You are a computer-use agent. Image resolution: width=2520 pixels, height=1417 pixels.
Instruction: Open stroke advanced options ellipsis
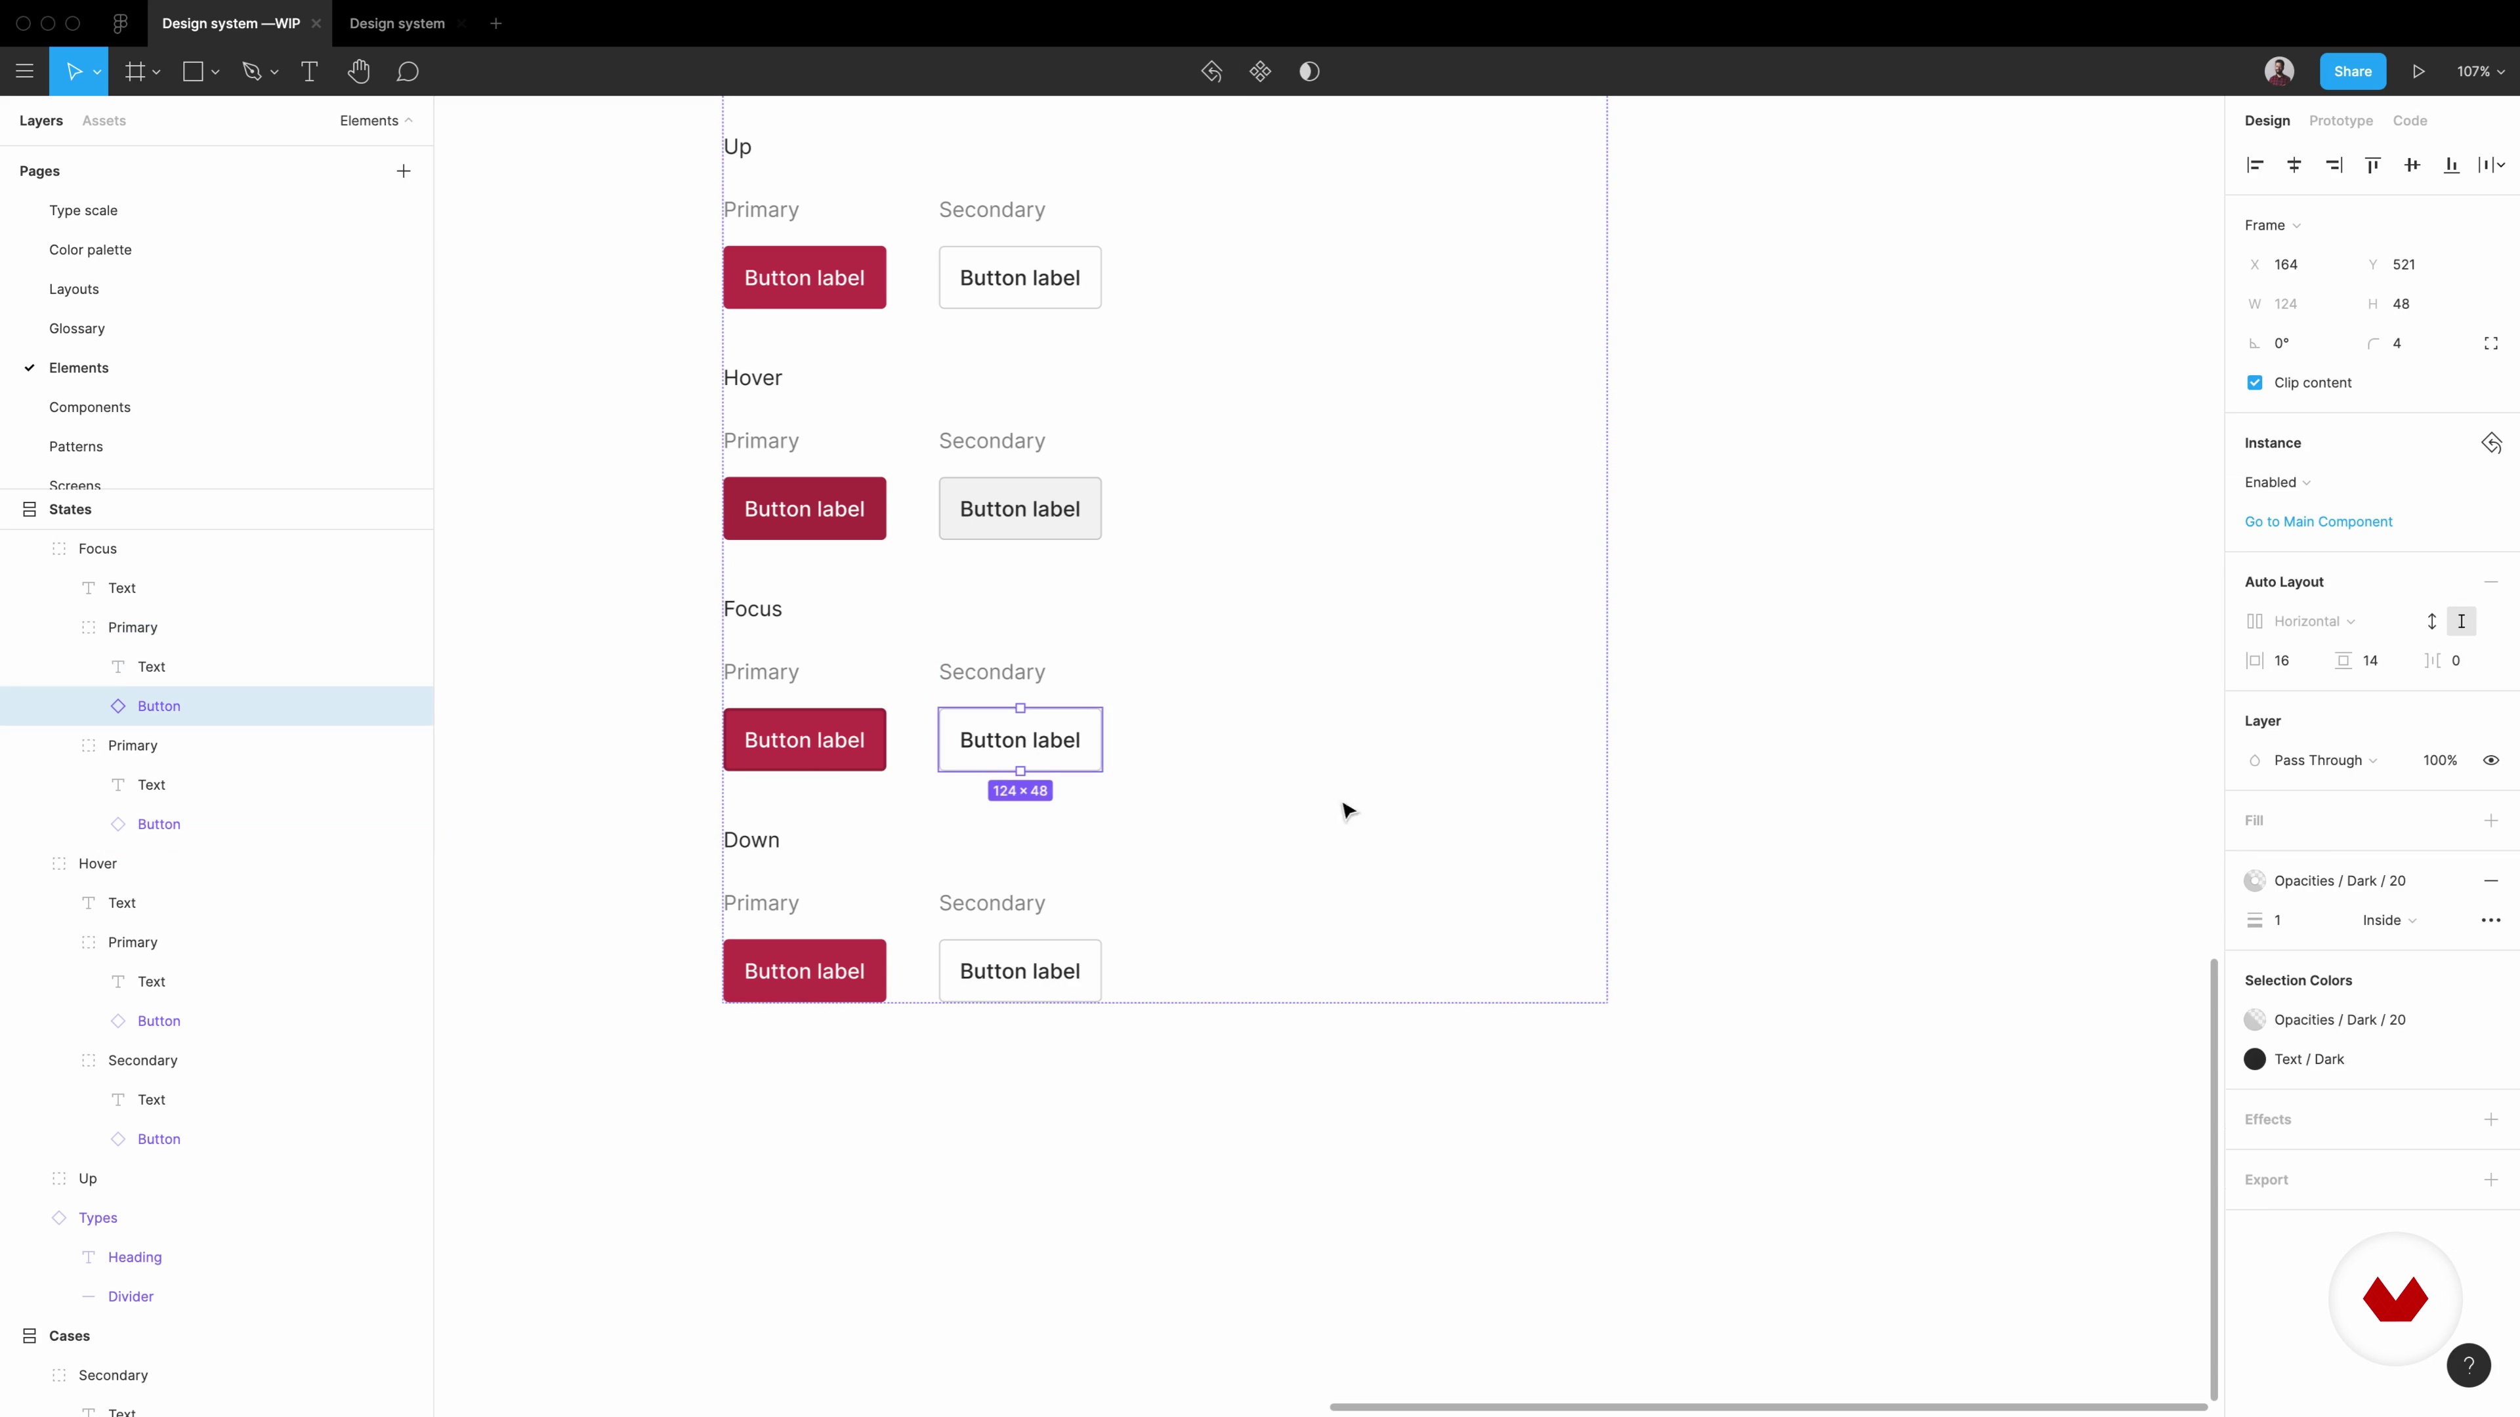pos(2490,920)
